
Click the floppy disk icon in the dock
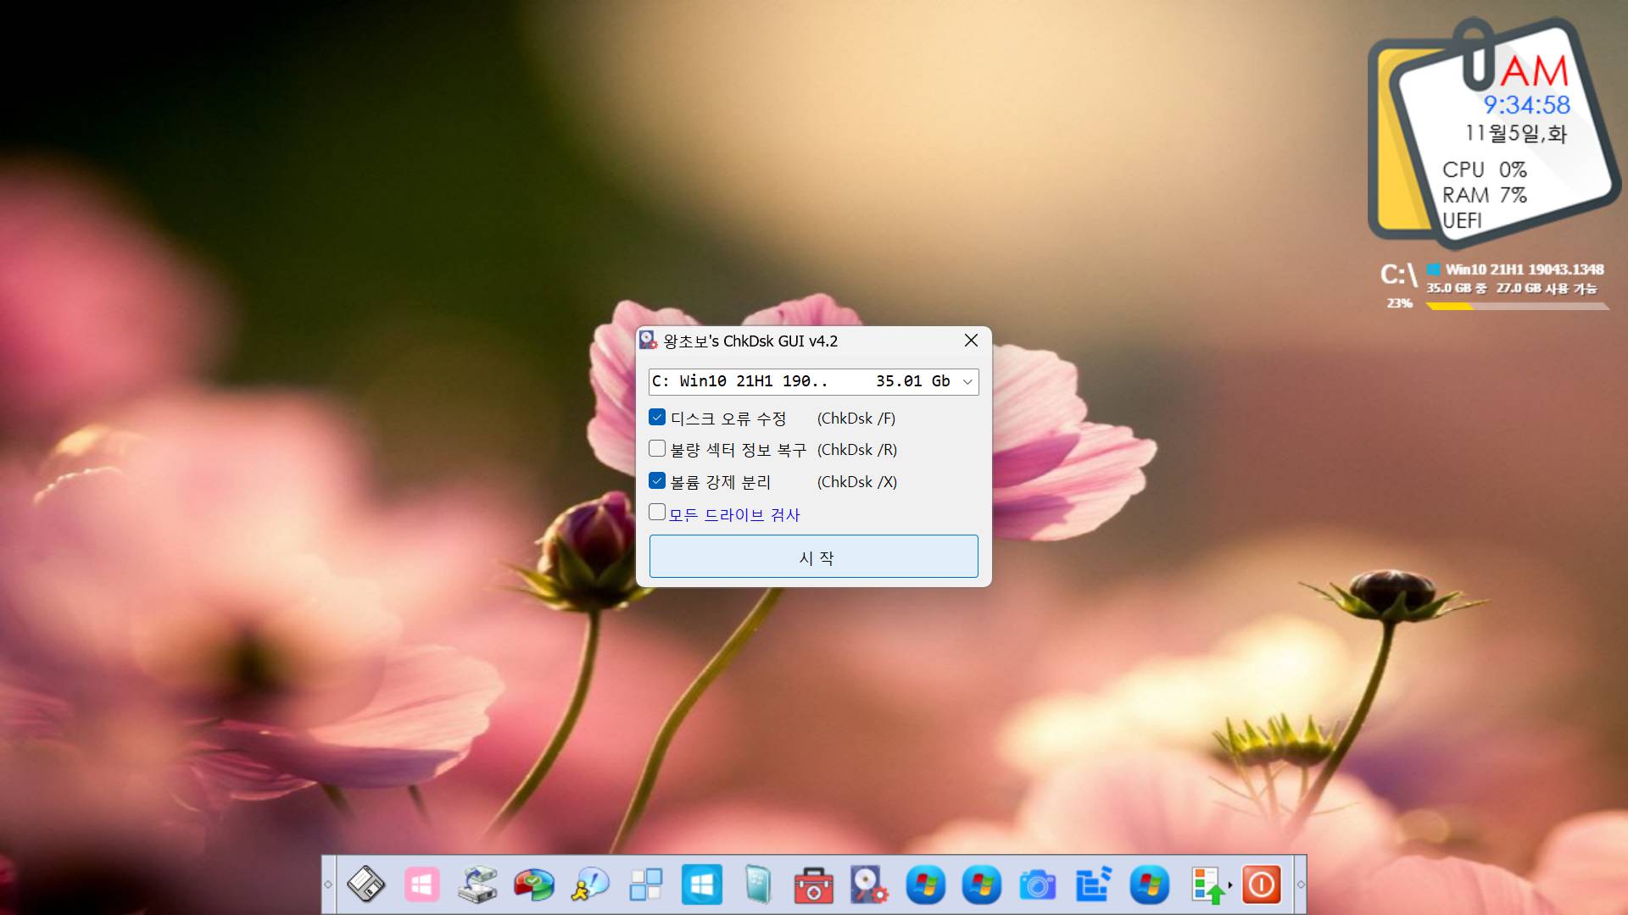[365, 885]
